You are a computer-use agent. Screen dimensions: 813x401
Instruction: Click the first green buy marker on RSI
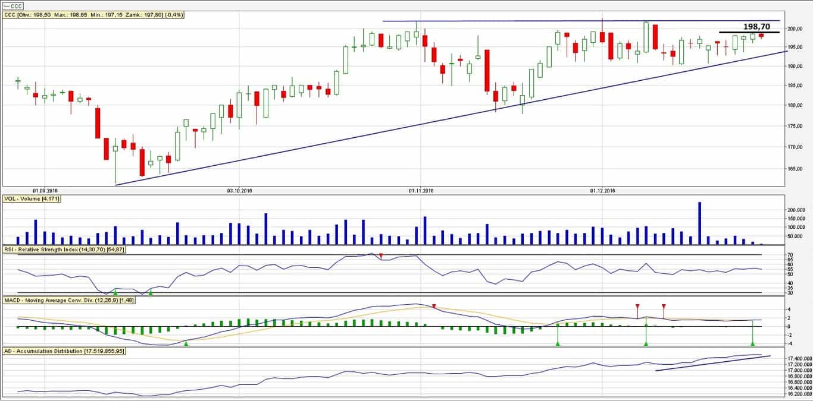(115, 293)
